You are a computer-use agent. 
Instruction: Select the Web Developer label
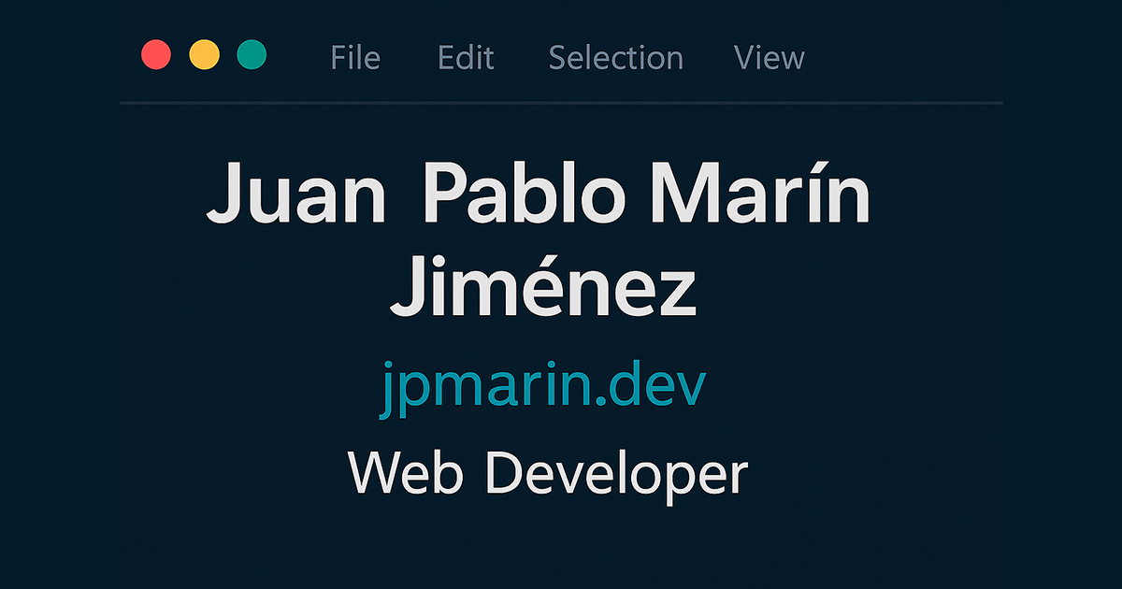546,473
